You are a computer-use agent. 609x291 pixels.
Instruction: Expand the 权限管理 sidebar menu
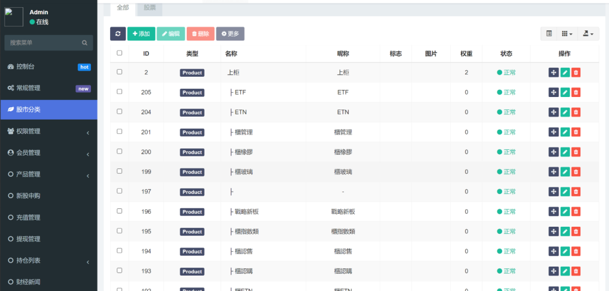(x=49, y=132)
